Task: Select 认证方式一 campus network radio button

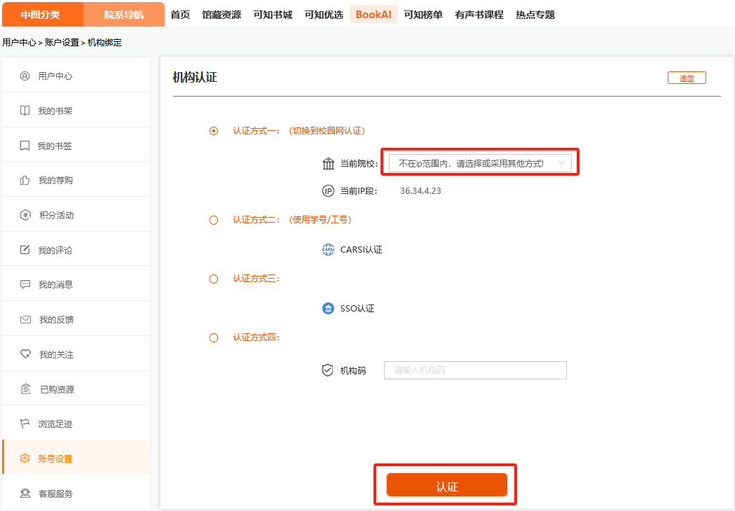Action: 214,131
